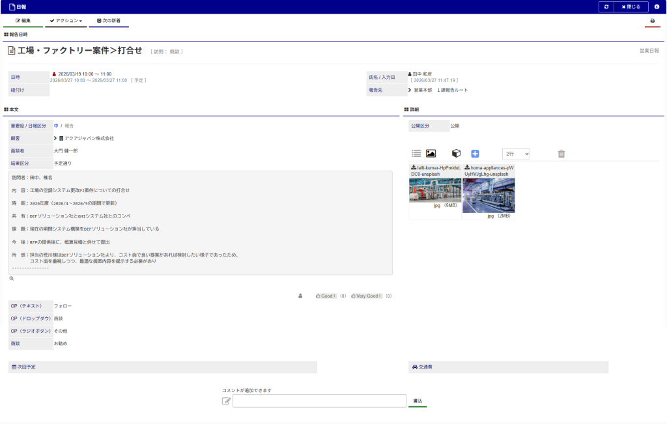Click the trash icon to delete attachments
The width and height of the screenshot is (667, 424).
[x=561, y=154]
